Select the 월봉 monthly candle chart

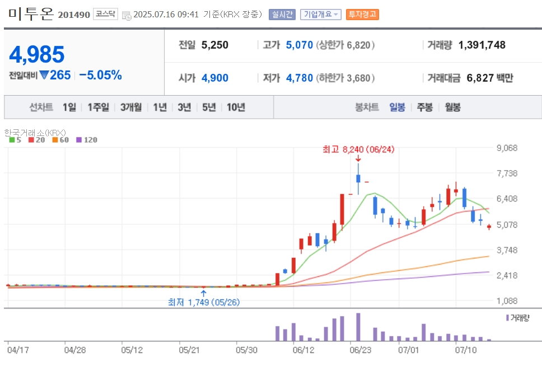452,107
